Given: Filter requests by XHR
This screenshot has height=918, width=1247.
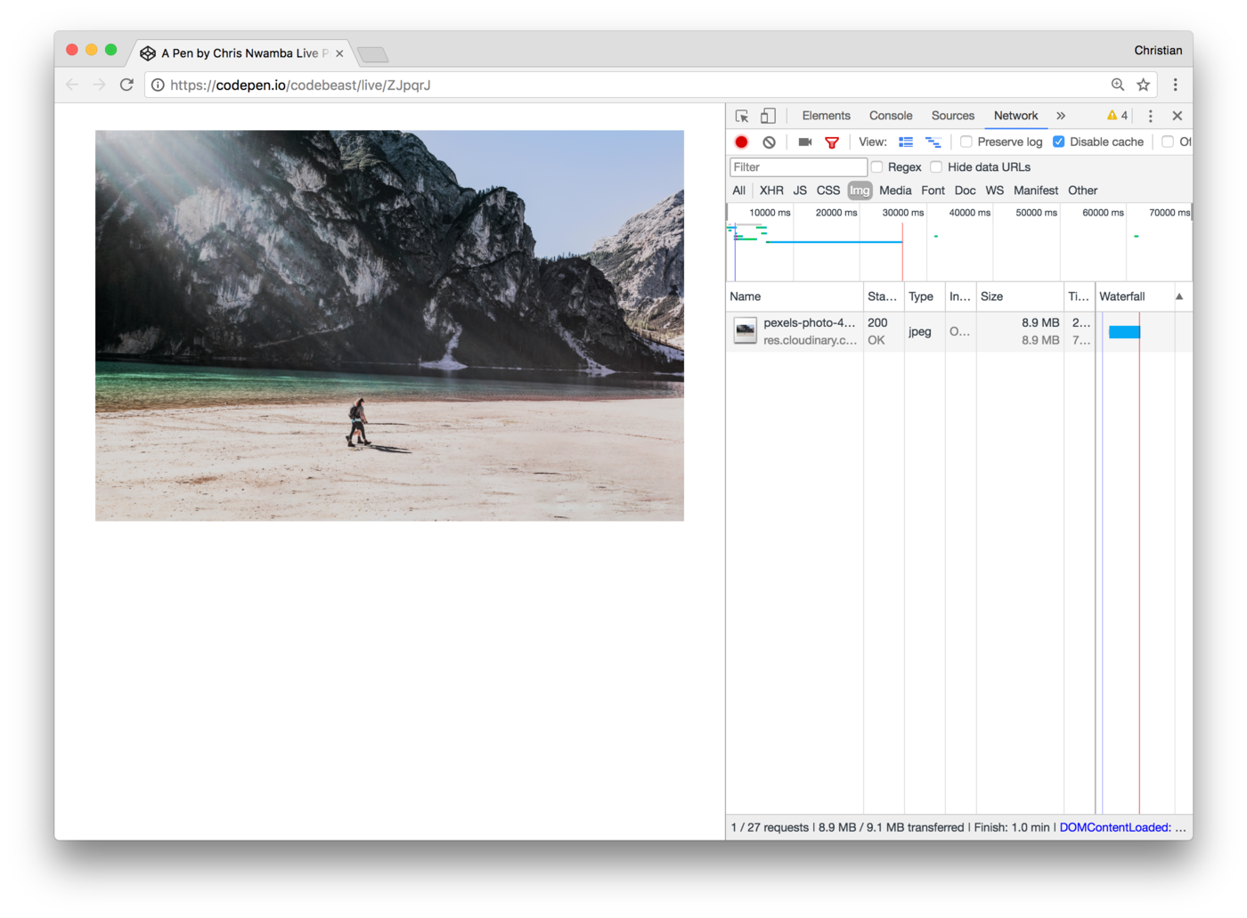Looking at the screenshot, I should [x=771, y=191].
